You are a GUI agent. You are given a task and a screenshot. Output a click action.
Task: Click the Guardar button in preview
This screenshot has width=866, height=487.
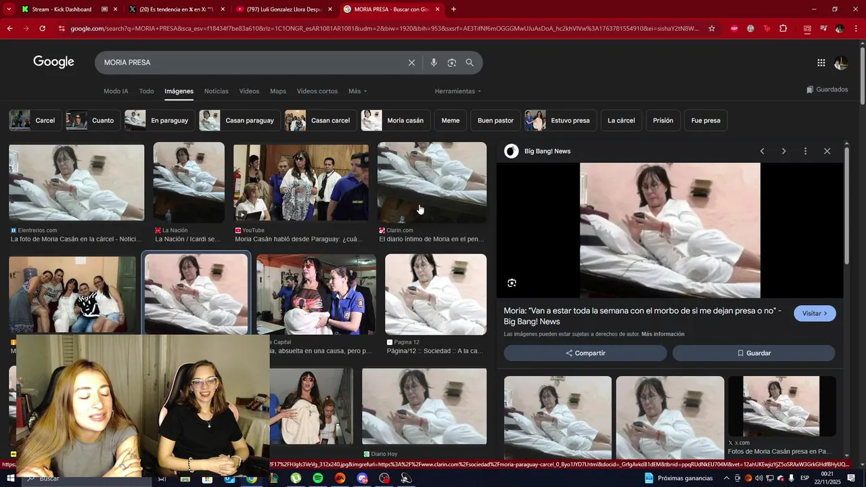pyautogui.click(x=754, y=353)
